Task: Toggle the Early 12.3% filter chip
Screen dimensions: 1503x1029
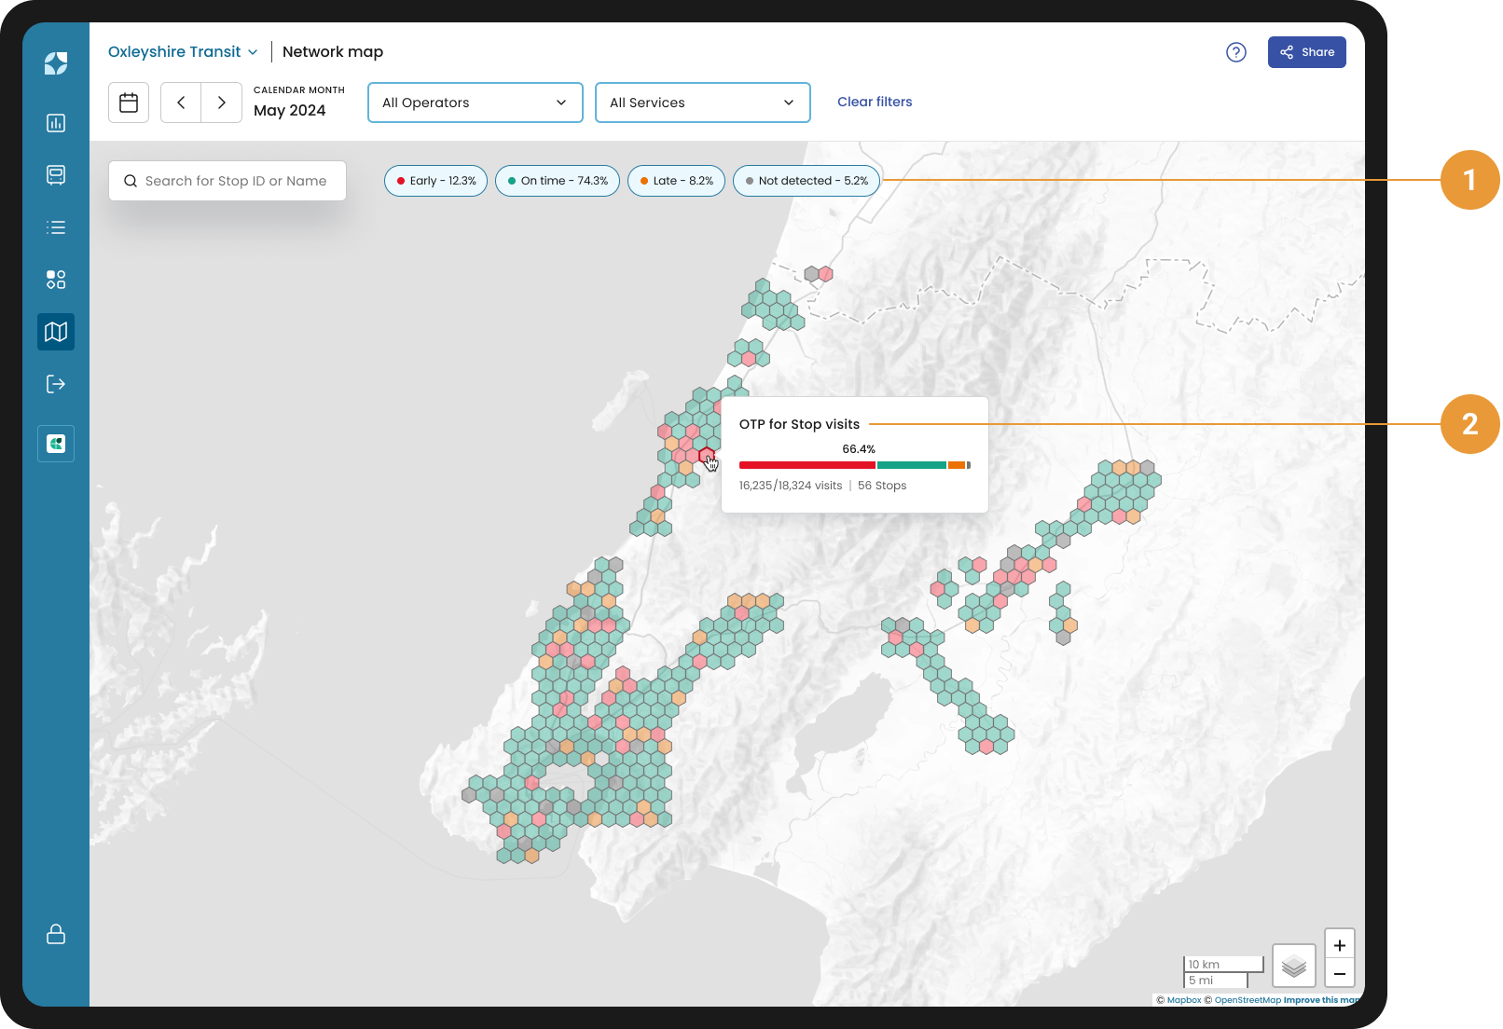Action: click(435, 181)
